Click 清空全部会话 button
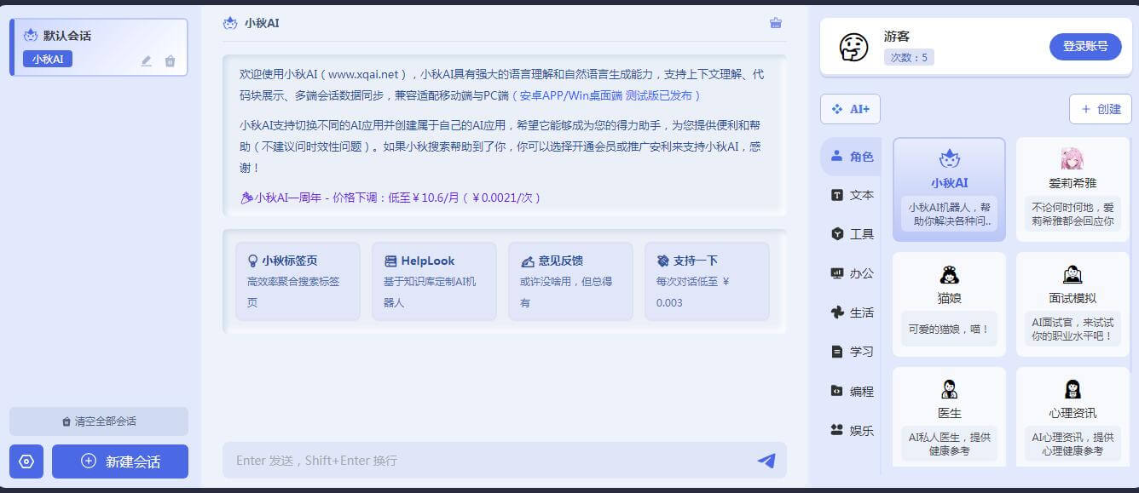This screenshot has width=1139, height=493. click(x=99, y=421)
